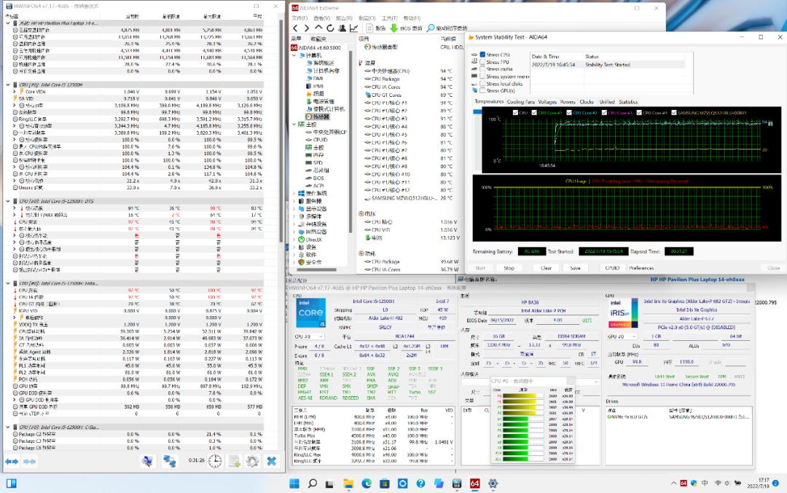Viewport: 787px width, 493px height.
Task: Enable the Stress GPU(s) checkbox
Action: point(482,91)
